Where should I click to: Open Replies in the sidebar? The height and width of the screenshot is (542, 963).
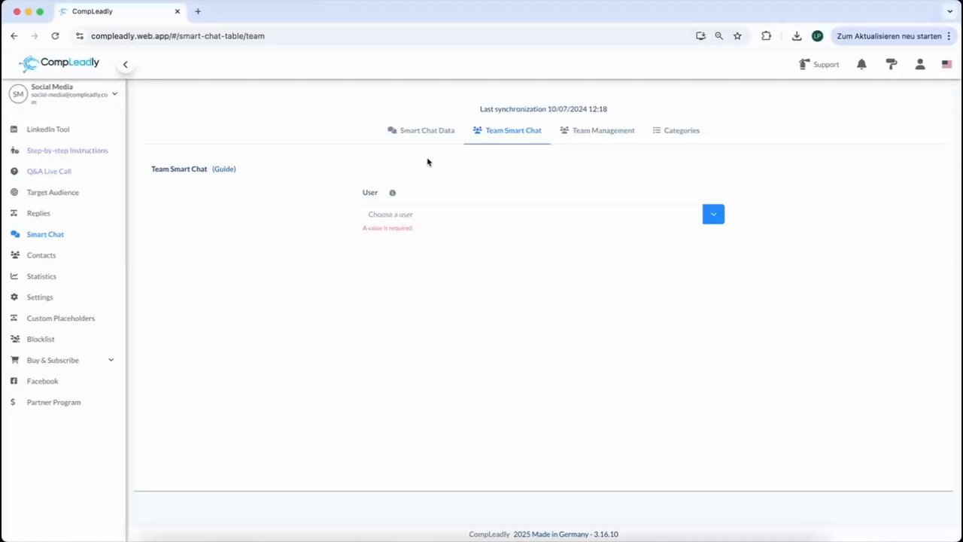(38, 214)
